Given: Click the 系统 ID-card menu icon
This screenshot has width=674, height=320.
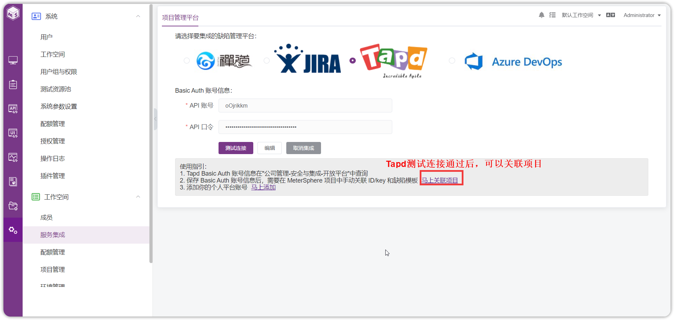Looking at the screenshot, I should pyautogui.click(x=36, y=16).
